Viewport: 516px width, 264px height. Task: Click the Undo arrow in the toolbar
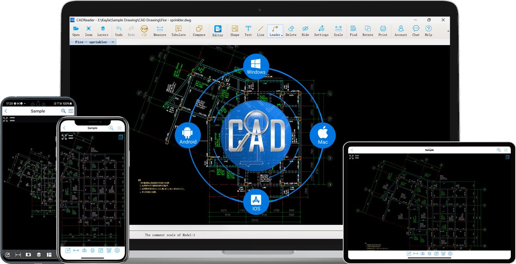pyautogui.click(x=119, y=30)
